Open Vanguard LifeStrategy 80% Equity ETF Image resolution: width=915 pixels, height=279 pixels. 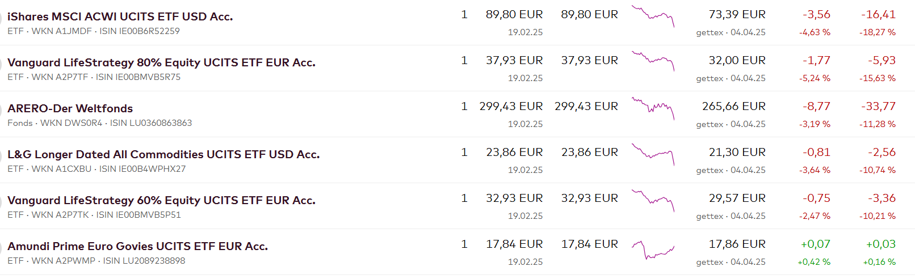pyautogui.click(x=161, y=62)
